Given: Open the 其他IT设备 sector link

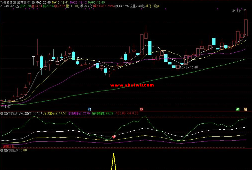Looking at the screenshot, I should tap(152, 6).
